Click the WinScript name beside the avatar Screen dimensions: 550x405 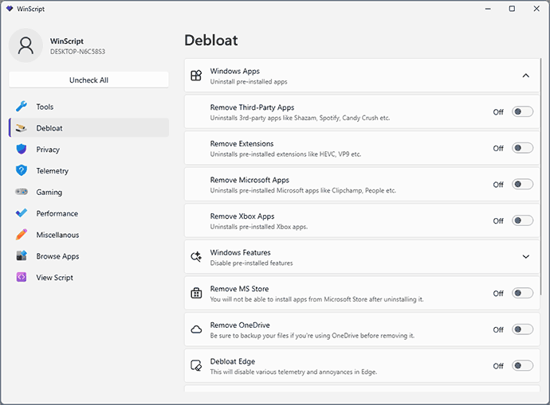coord(67,41)
